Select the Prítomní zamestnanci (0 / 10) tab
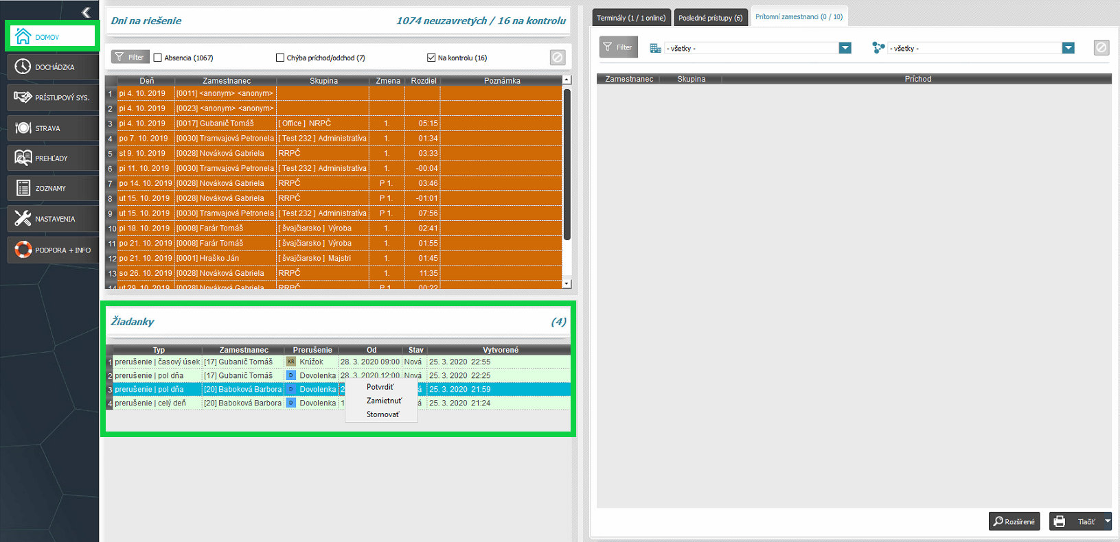This screenshot has width=1120, height=542. click(x=799, y=17)
